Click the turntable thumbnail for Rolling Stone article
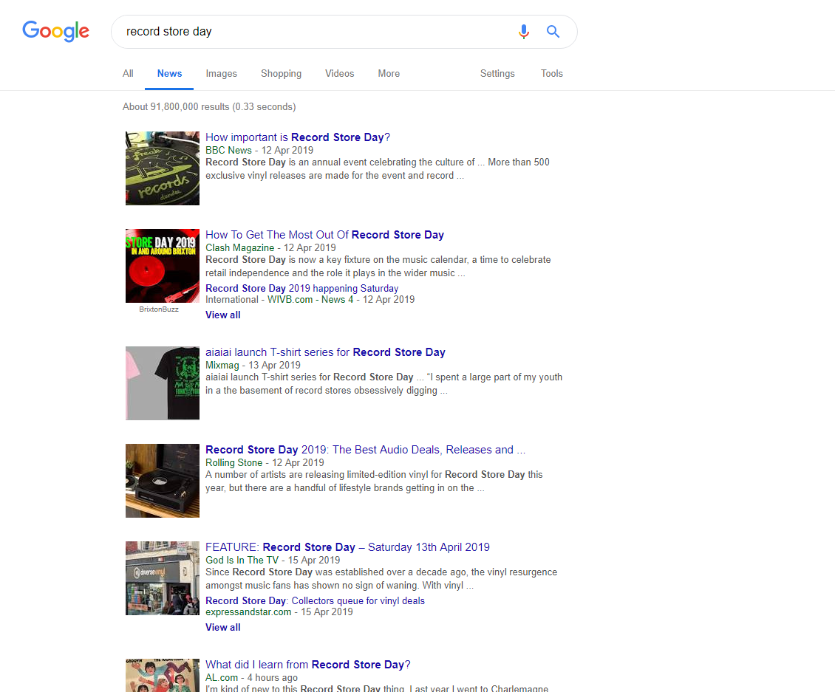The height and width of the screenshot is (692, 835). tap(163, 481)
